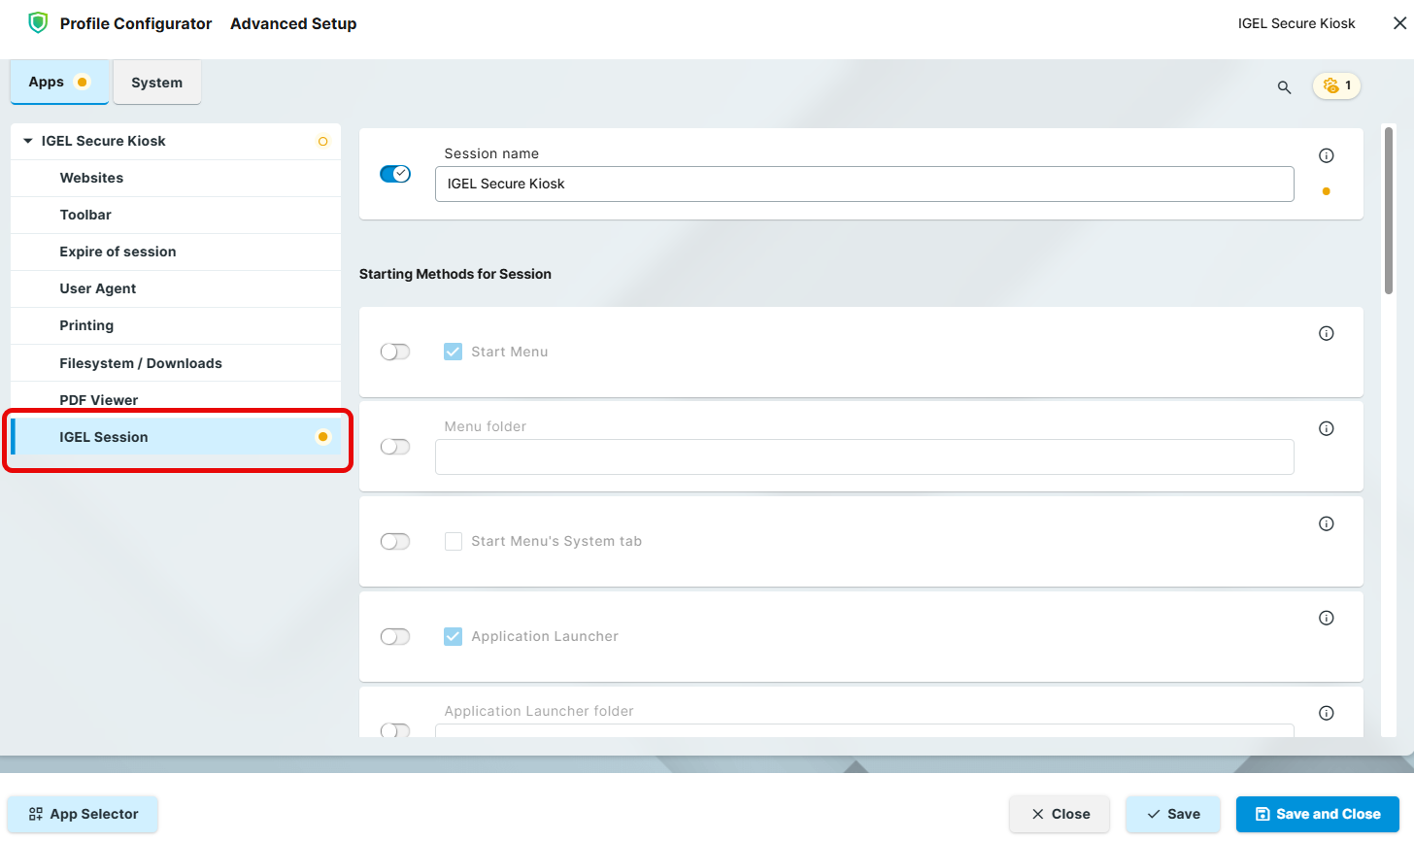This screenshot has width=1414, height=842.
Task: Enable the Start Menu toggle switch
Action: 395,352
